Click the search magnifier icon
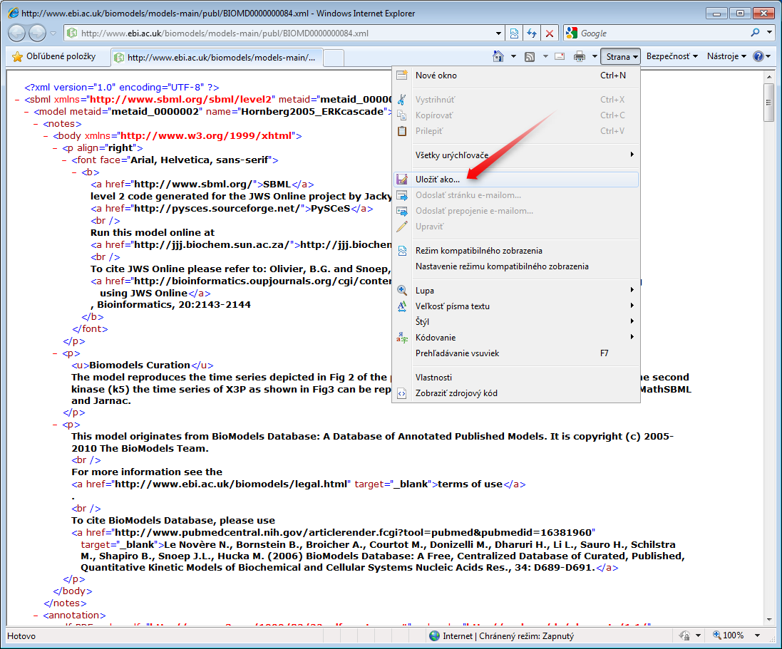782x649 pixels. pos(755,33)
